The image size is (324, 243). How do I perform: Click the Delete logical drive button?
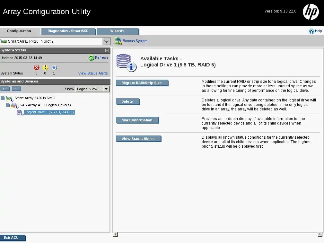(x=127, y=101)
